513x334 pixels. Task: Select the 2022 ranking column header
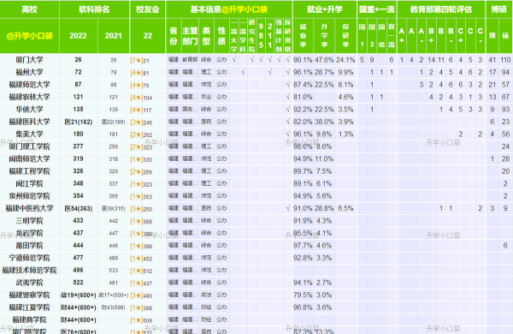pyautogui.click(x=78, y=36)
